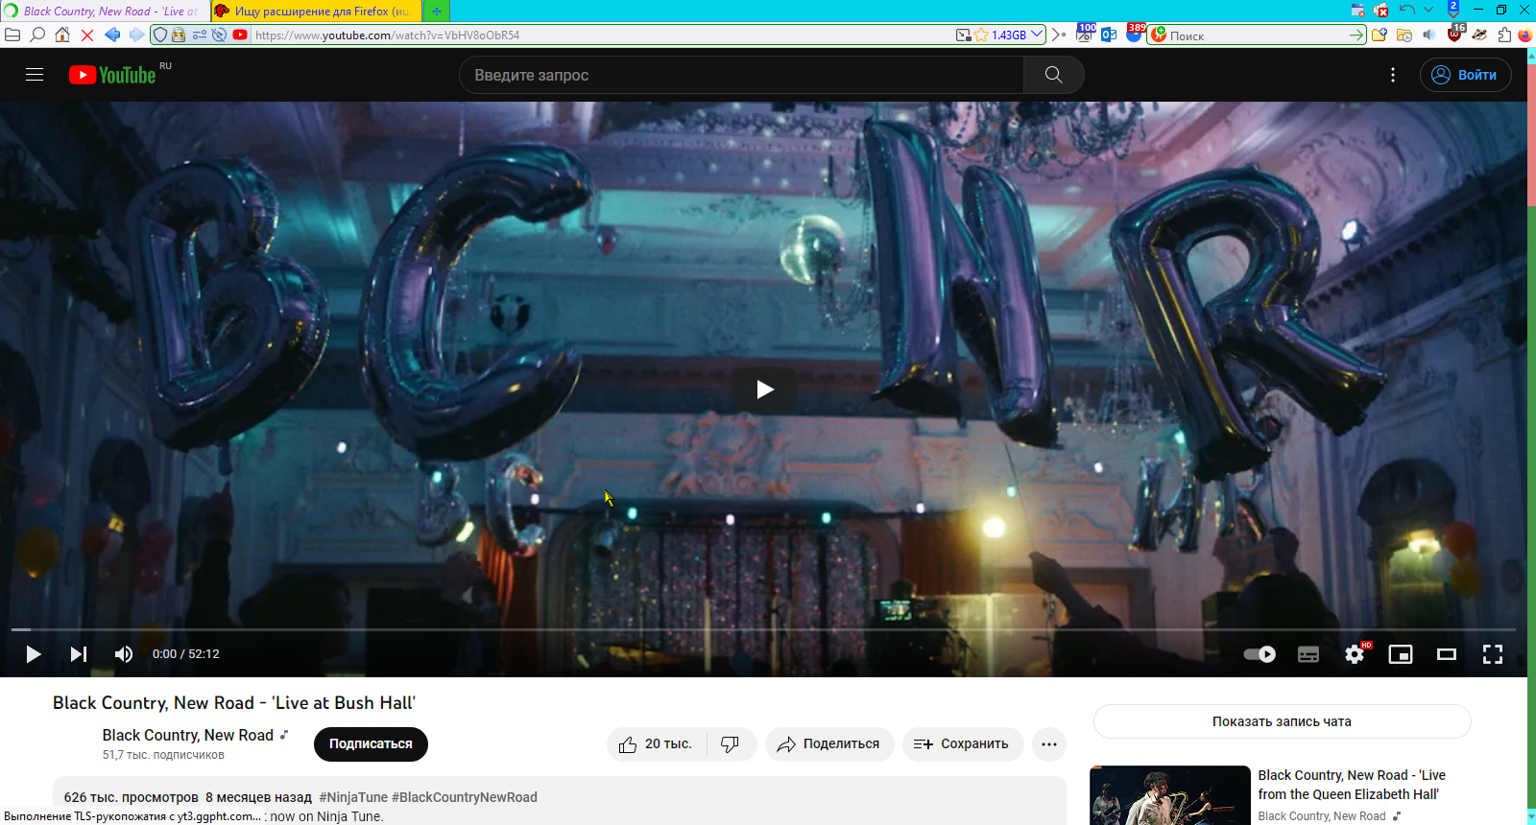Click the Сохранить save button
The width and height of the screenshot is (1536, 825).
click(x=962, y=744)
